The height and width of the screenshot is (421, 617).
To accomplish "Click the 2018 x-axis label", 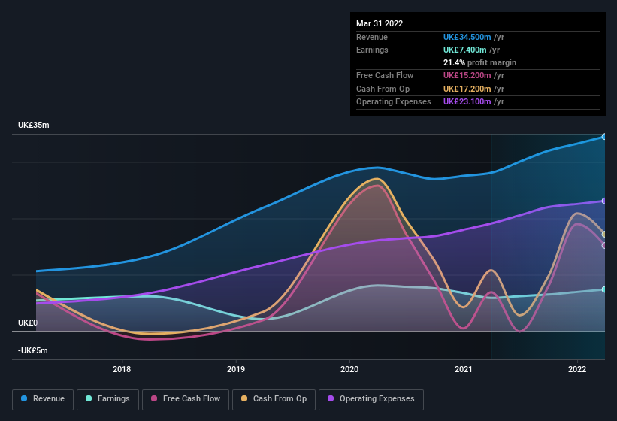I will (x=122, y=369).
